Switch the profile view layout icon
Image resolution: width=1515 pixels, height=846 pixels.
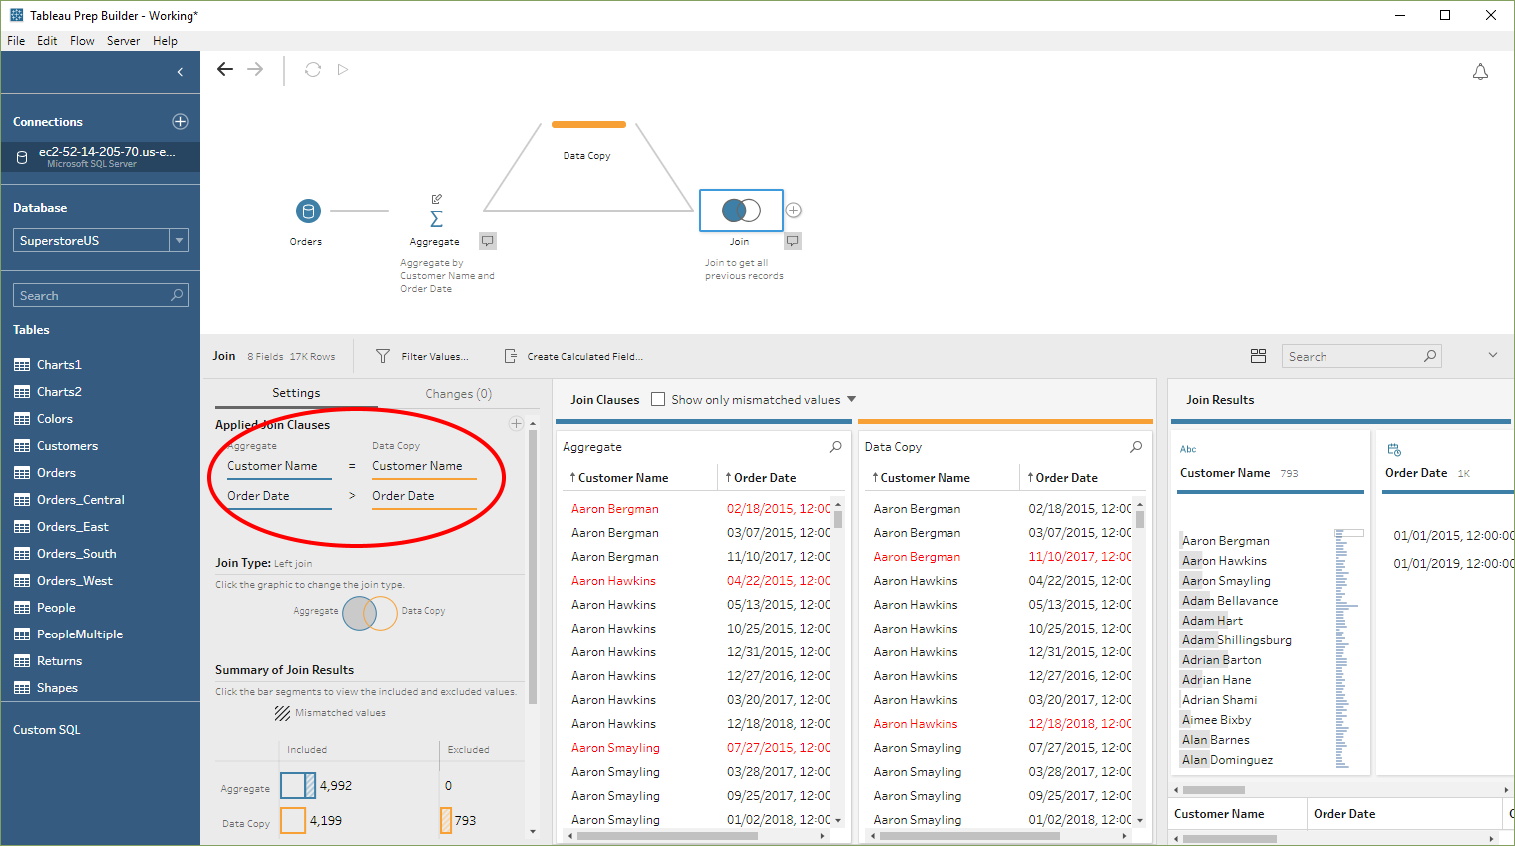[x=1258, y=356]
